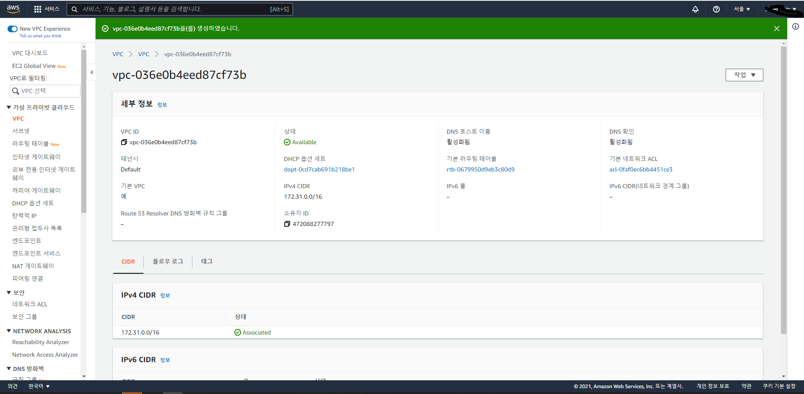
Task: Open 네트워크 ACL in the sidebar
Action: [30, 304]
